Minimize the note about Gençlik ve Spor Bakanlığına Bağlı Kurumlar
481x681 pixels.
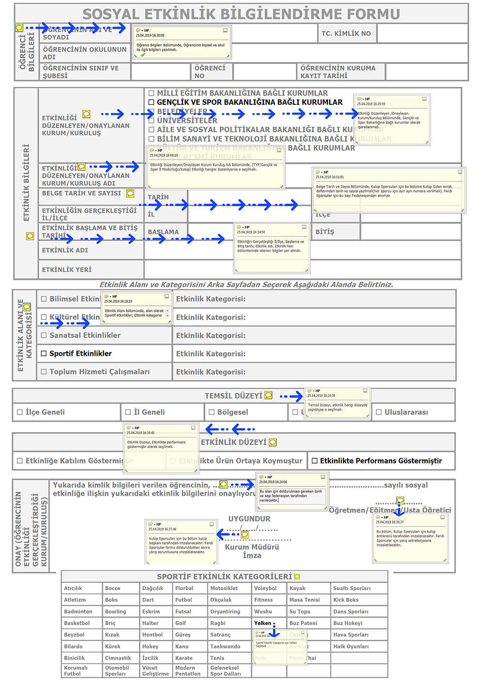click(424, 99)
